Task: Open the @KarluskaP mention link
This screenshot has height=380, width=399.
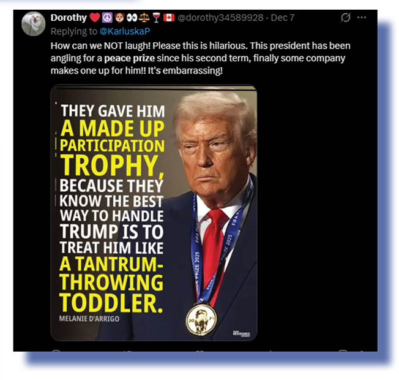Action: [x=125, y=31]
